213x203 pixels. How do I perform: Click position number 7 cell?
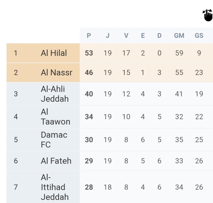click(16, 187)
